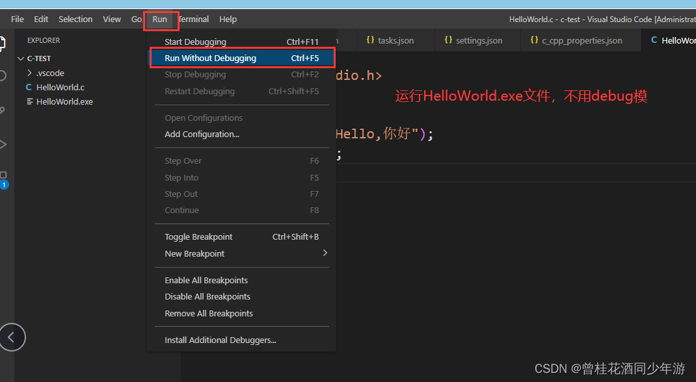Open the Go menu
Image resolution: width=696 pixels, height=382 pixels.
pos(136,19)
